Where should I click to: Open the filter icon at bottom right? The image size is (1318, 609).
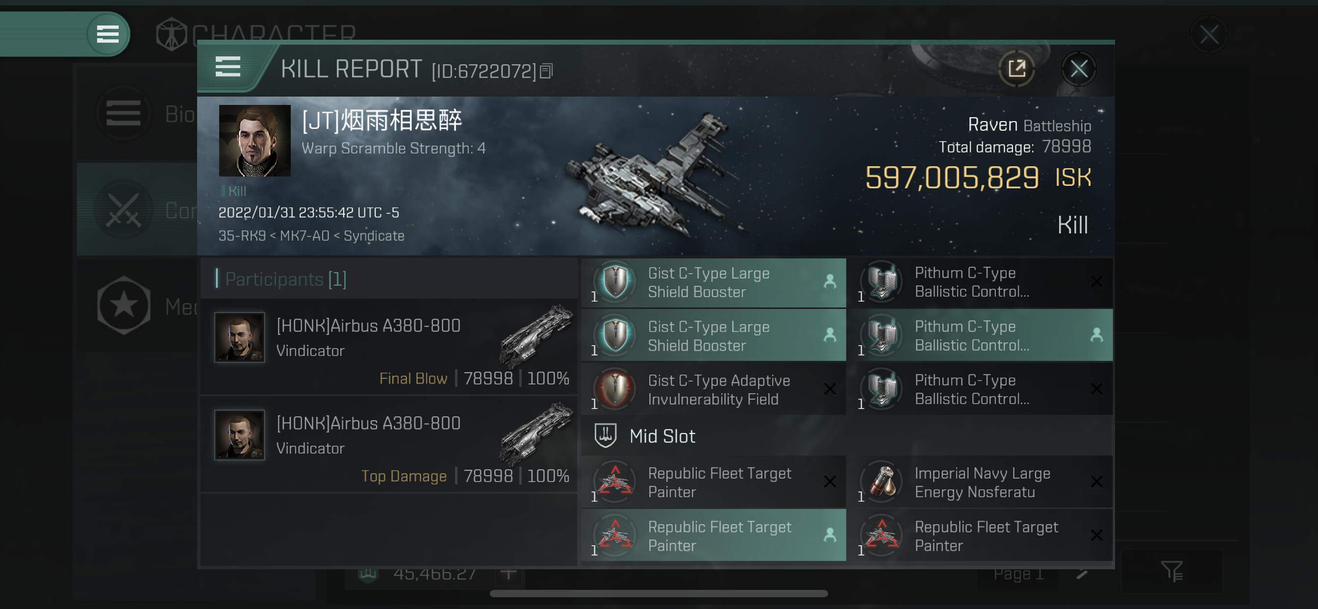[x=1171, y=571]
